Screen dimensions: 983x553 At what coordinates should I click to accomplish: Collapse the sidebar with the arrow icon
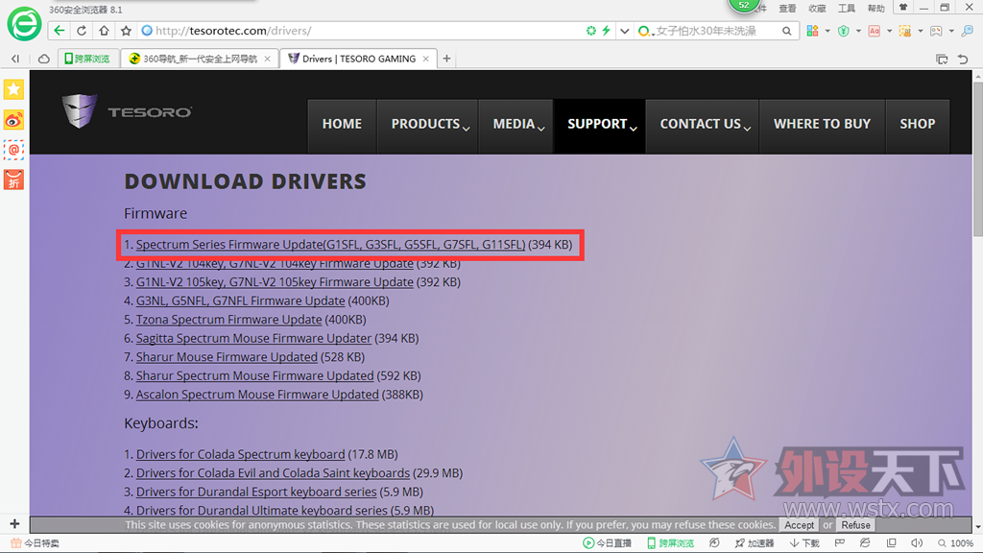click(x=15, y=59)
